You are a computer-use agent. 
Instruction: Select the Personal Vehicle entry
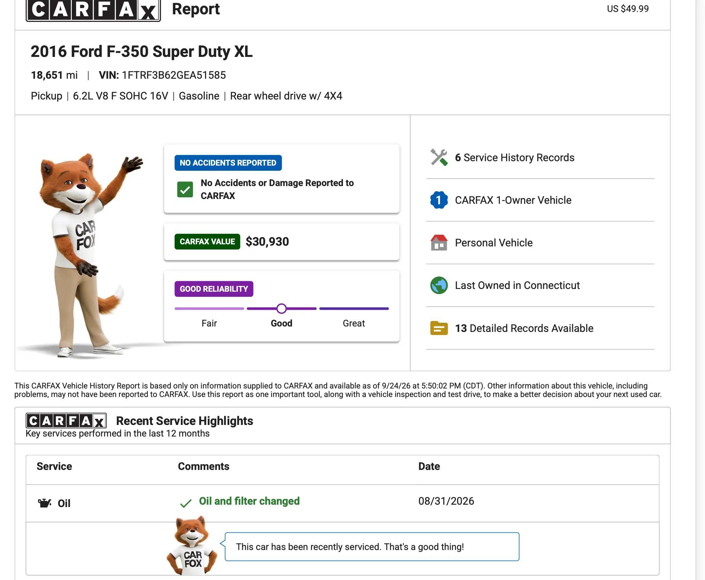click(494, 243)
